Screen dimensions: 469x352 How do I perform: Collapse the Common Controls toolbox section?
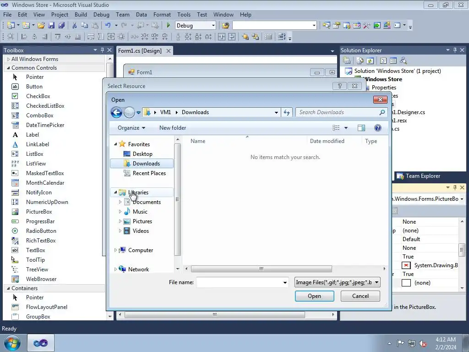click(x=8, y=68)
